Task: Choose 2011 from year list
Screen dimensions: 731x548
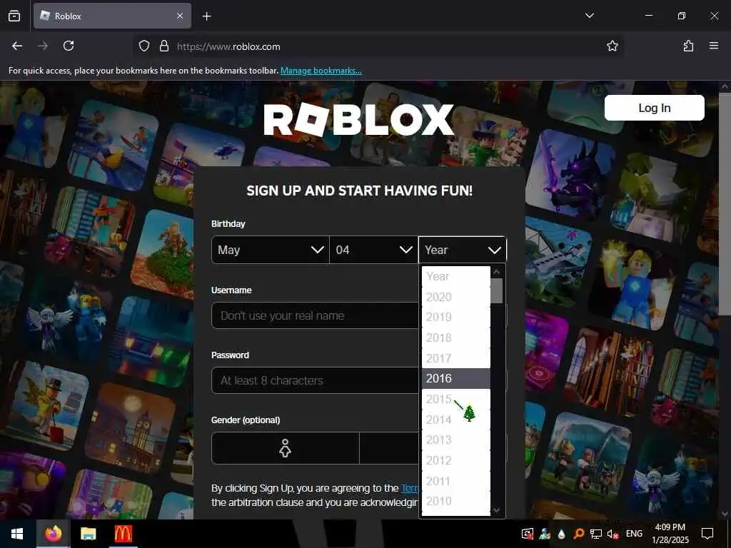Action: [x=456, y=480]
